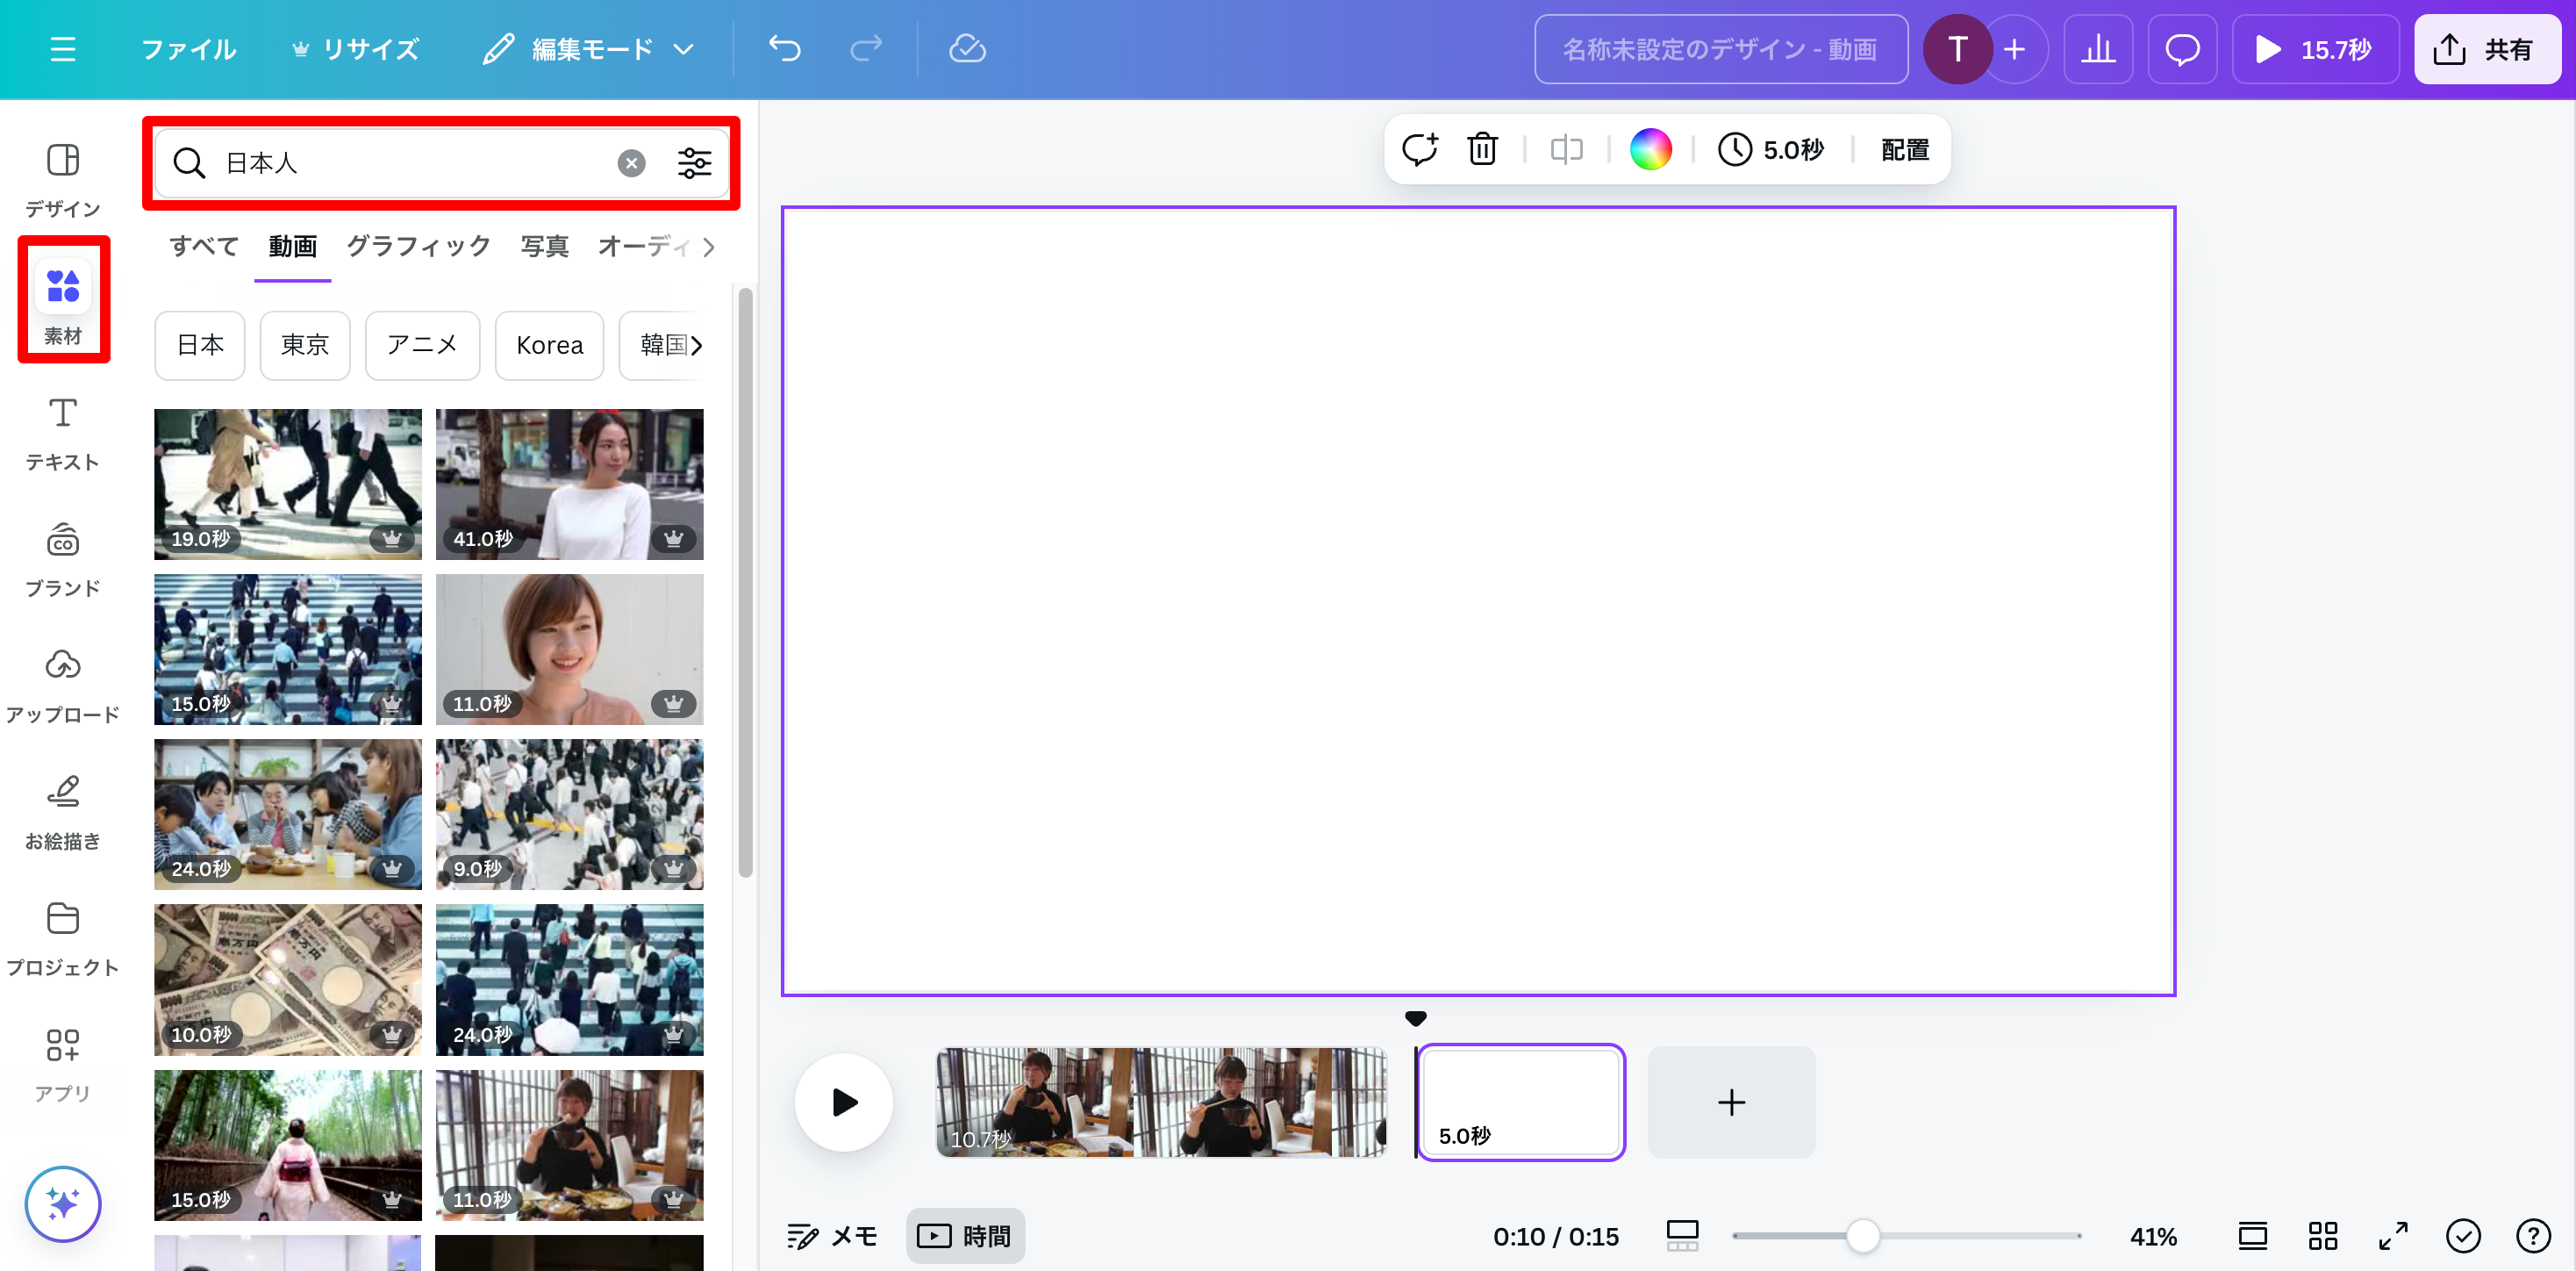Click the zoom slider handle
The height and width of the screenshot is (1271, 2576).
(1862, 1236)
